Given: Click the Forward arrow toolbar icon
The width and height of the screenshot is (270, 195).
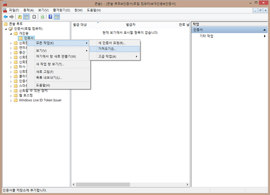Looking at the screenshot, I should point(11,17).
